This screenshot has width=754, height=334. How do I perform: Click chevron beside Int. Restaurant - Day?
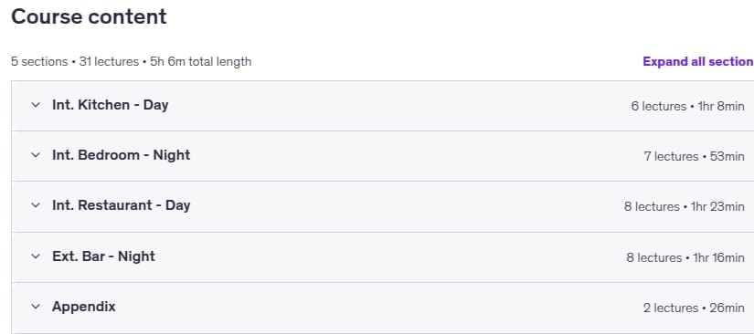(x=36, y=205)
